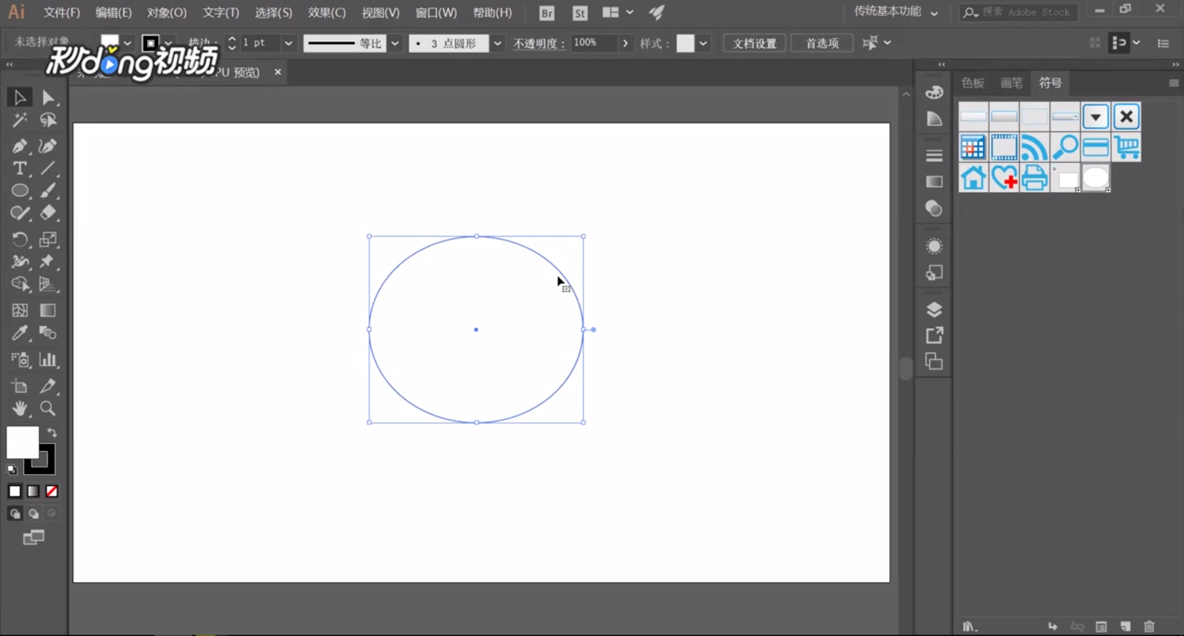Swap fill and stroke colors

click(52, 433)
